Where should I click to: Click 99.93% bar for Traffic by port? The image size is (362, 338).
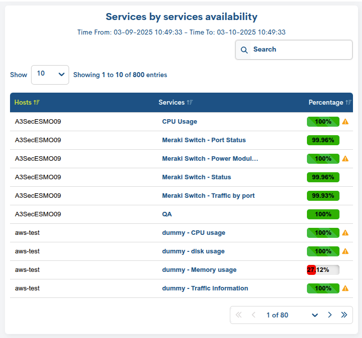[x=323, y=196]
